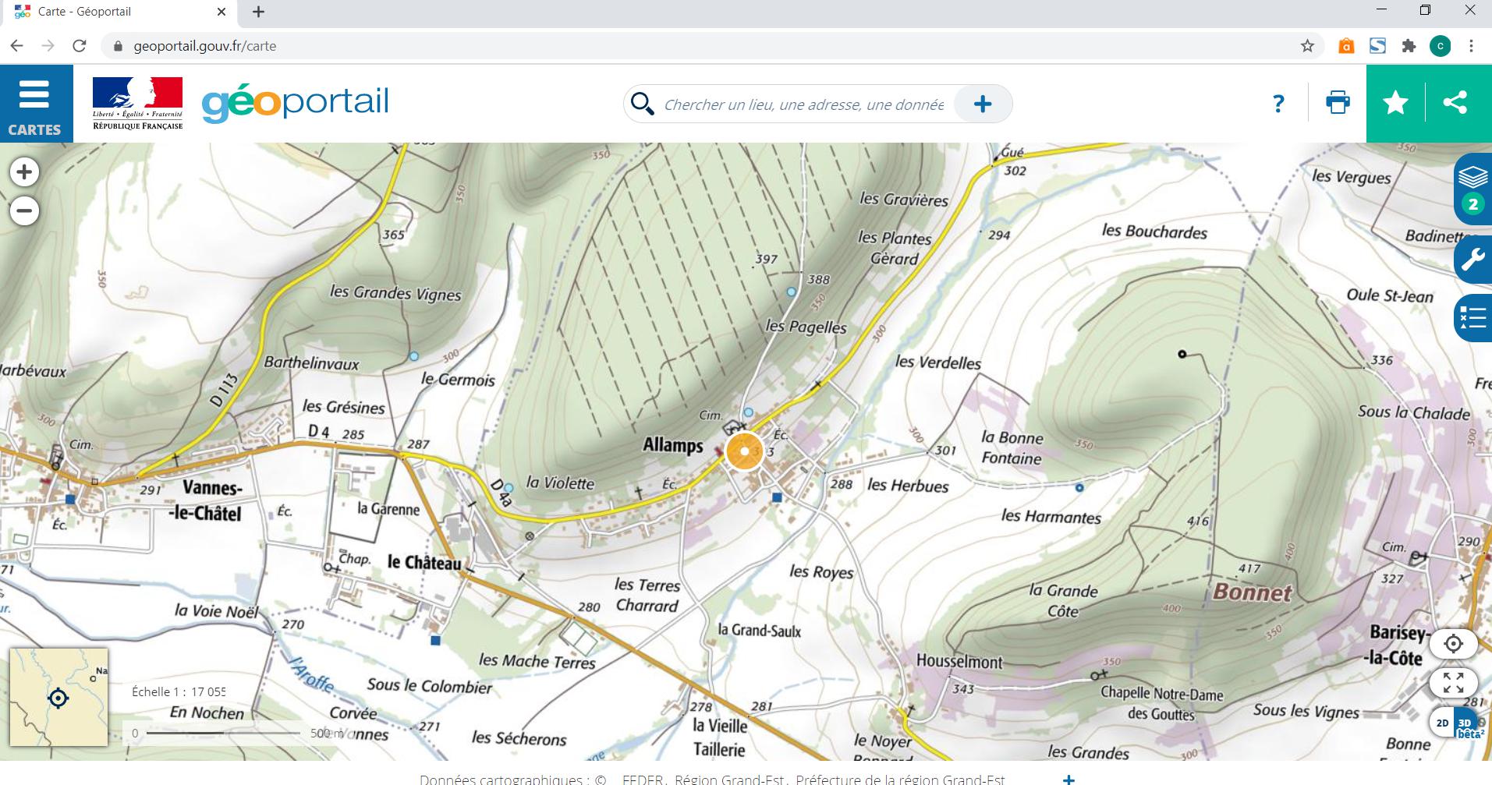
Task: Expand the map data attributions
Action: [1068, 779]
